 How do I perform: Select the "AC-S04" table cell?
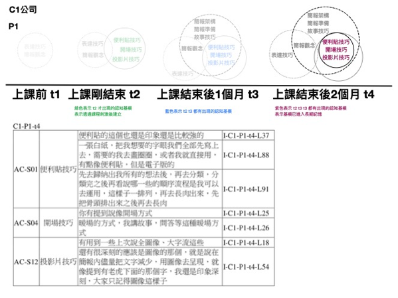(x=26, y=223)
